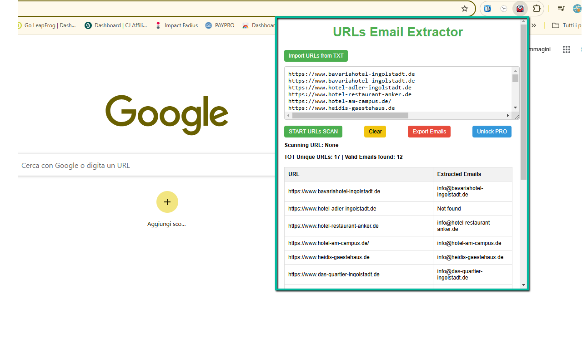Start scanning with the START URLs SCAN button
582x363 pixels.
point(313,131)
